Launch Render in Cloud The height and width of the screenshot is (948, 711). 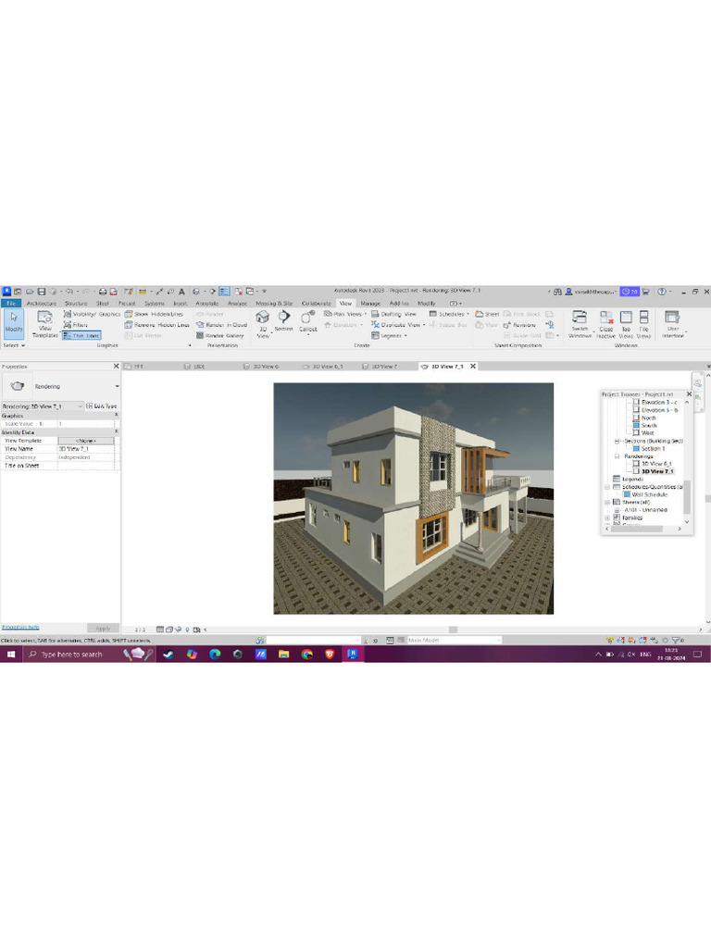coord(222,325)
